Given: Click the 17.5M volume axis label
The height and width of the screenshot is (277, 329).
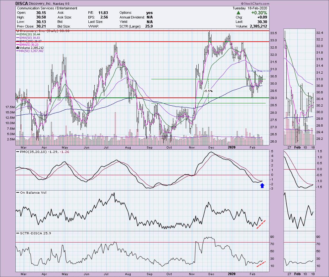Looking at the screenshot, I should click(x=10, y=107).
